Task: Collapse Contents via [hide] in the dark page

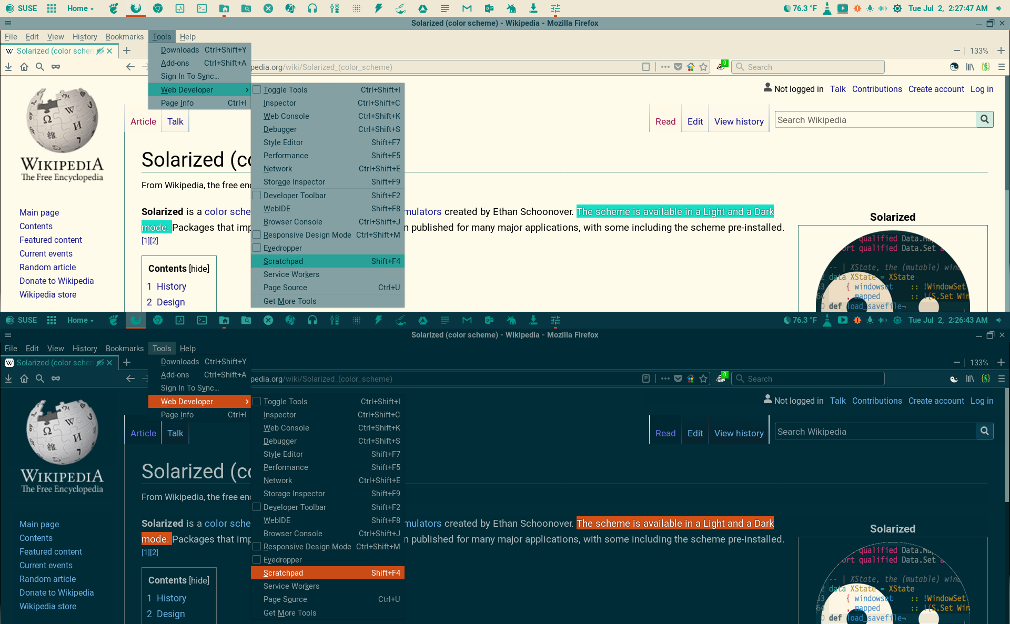Action: pos(199,580)
